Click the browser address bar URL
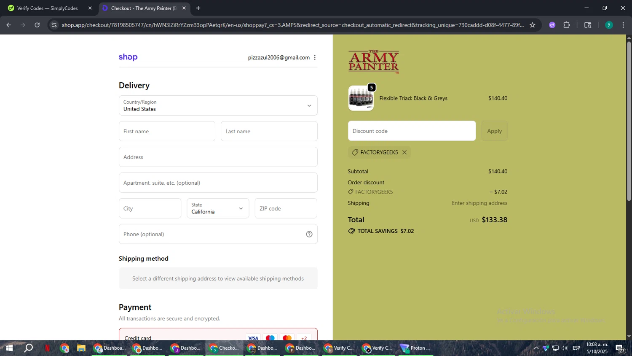 [x=292, y=25]
